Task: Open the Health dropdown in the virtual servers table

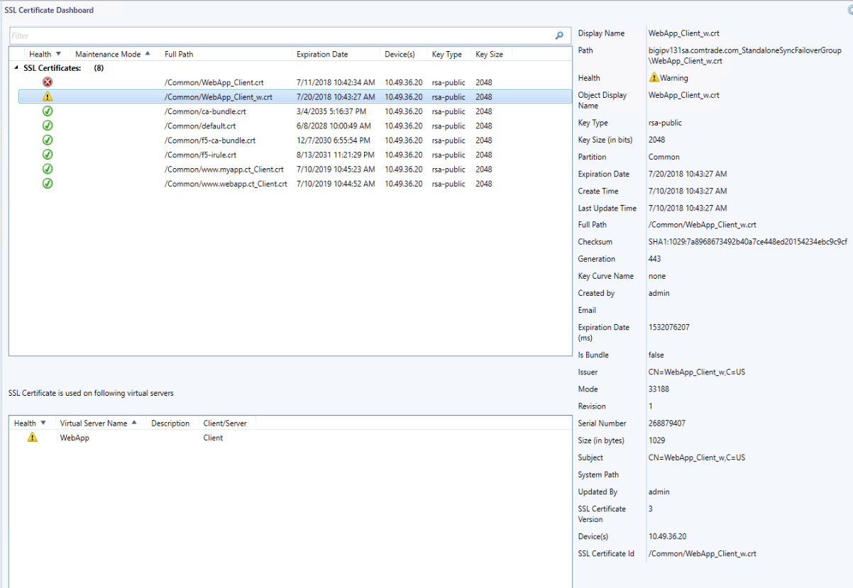Action: click(x=43, y=422)
